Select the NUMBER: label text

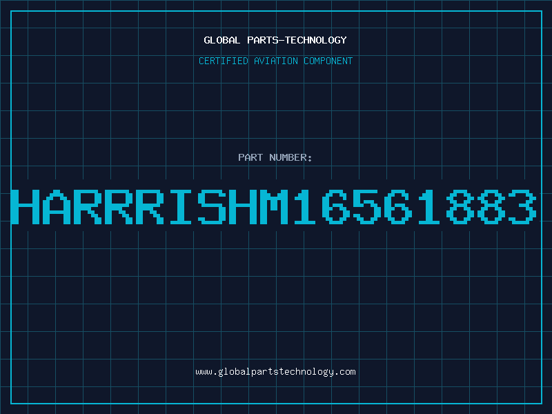click(x=290, y=157)
